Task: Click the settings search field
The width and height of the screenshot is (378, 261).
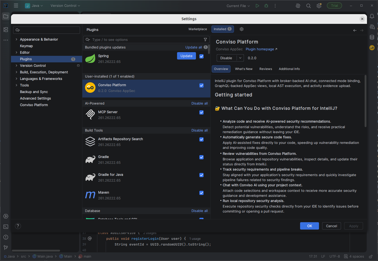Action: click(47, 30)
